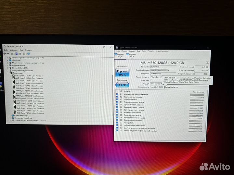This screenshot has height=175, width=234.
Task: Select disk E: status icon showing 40 °C
Action: pyautogui.click(x=132, y=56)
